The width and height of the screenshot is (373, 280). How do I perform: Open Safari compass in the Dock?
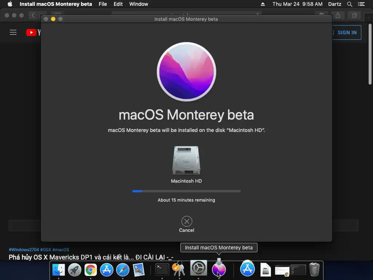[x=122, y=269]
